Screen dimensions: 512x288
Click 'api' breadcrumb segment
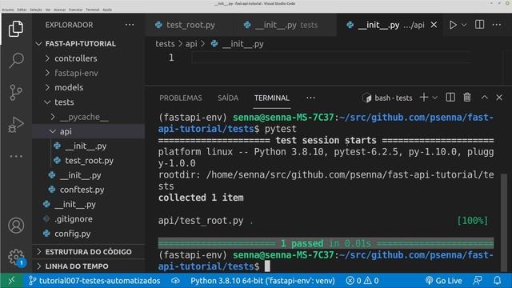[191, 44]
